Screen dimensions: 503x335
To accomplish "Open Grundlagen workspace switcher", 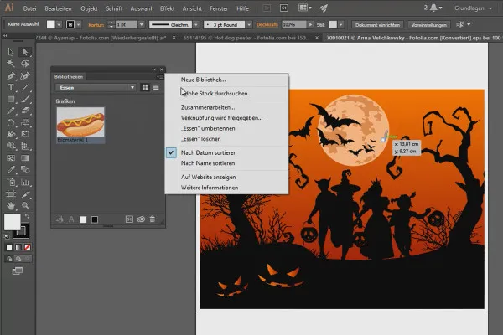I will (x=472, y=8).
